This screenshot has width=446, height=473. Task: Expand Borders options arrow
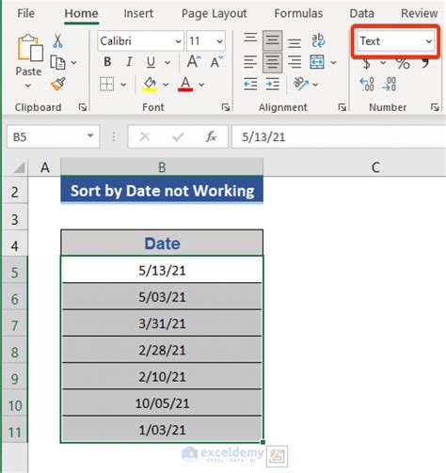tap(123, 85)
